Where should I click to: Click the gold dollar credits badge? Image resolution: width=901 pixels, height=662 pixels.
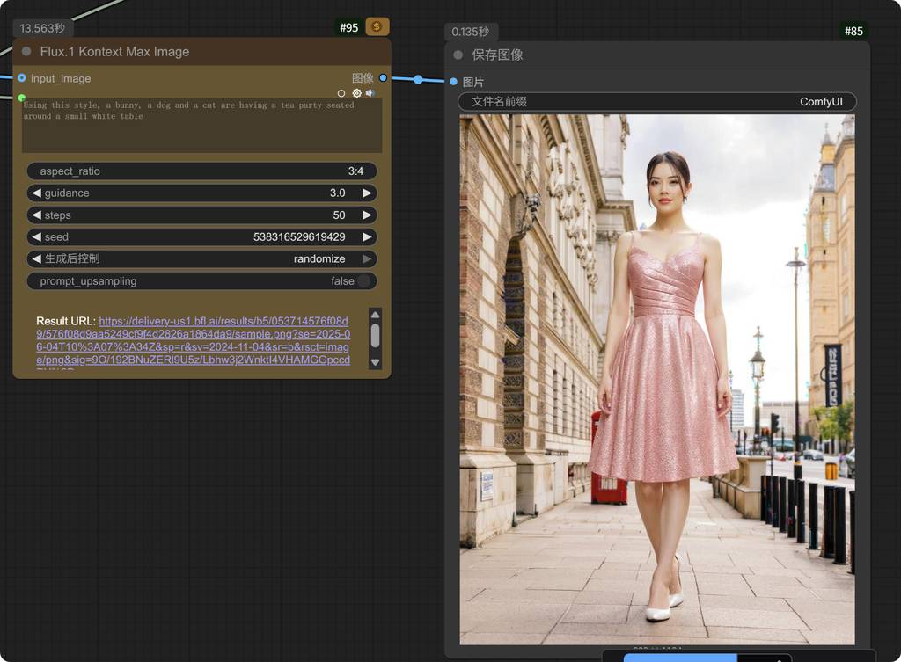[377, 27]
